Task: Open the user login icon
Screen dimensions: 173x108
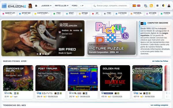Action: (x=169, y=6)
